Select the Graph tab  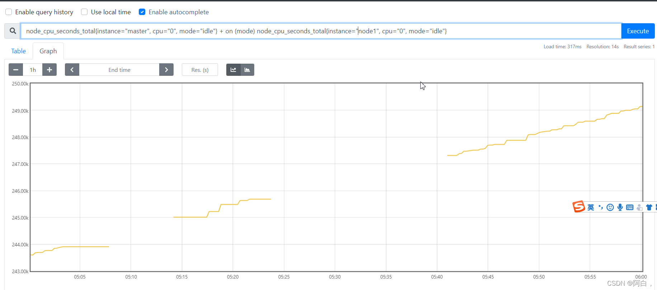48,51
